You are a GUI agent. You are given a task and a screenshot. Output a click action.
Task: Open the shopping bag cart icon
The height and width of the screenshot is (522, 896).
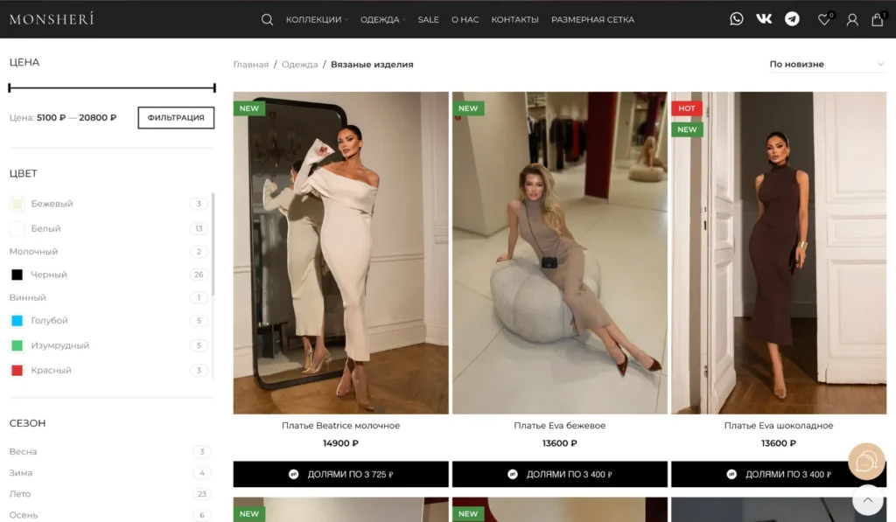click(877, 20)
